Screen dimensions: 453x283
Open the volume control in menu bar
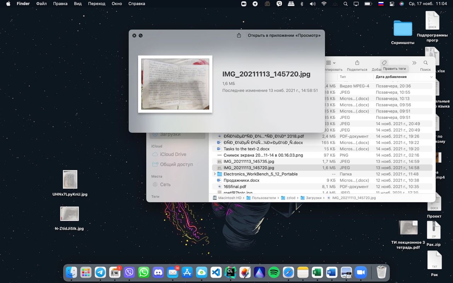tap(312, 4)
